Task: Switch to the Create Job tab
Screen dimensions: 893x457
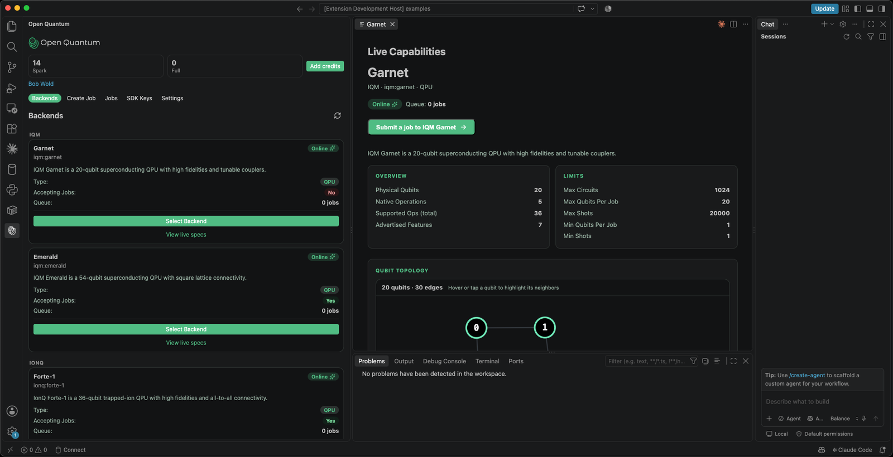Action: tap(81, 98)
